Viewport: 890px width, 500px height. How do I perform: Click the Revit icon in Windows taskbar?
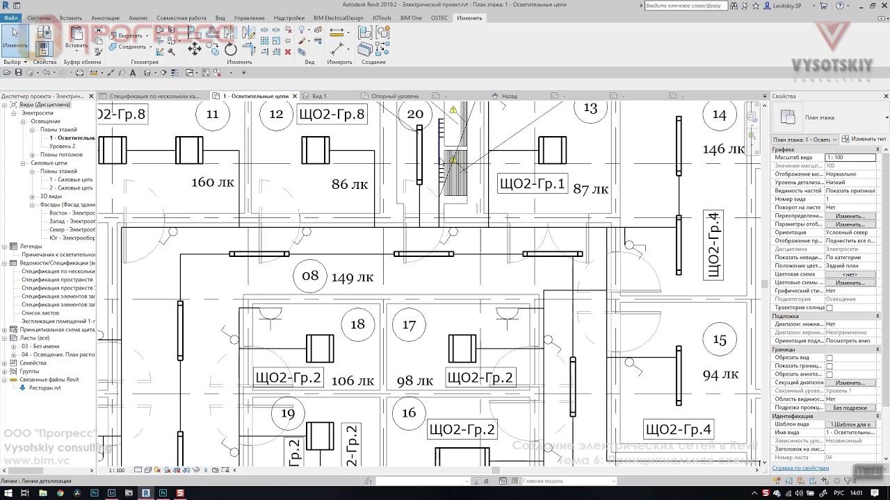[x=146, y=493]
